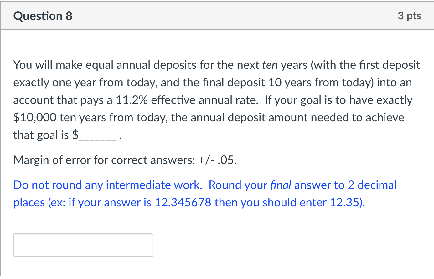Viewport: 434px width, 279px height.
Task: Select the word 'ten' in the question
Action: pos(270,65)
